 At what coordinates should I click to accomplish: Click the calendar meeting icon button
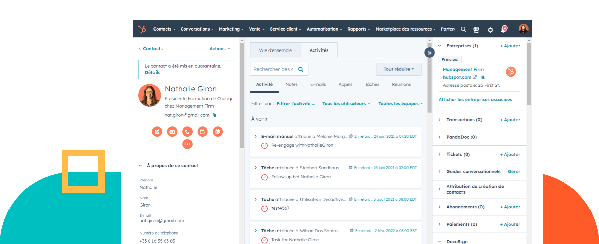point(218,131)
